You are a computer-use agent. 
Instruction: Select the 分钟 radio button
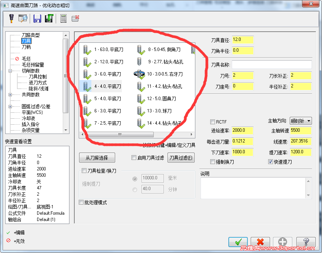point(135,190)
